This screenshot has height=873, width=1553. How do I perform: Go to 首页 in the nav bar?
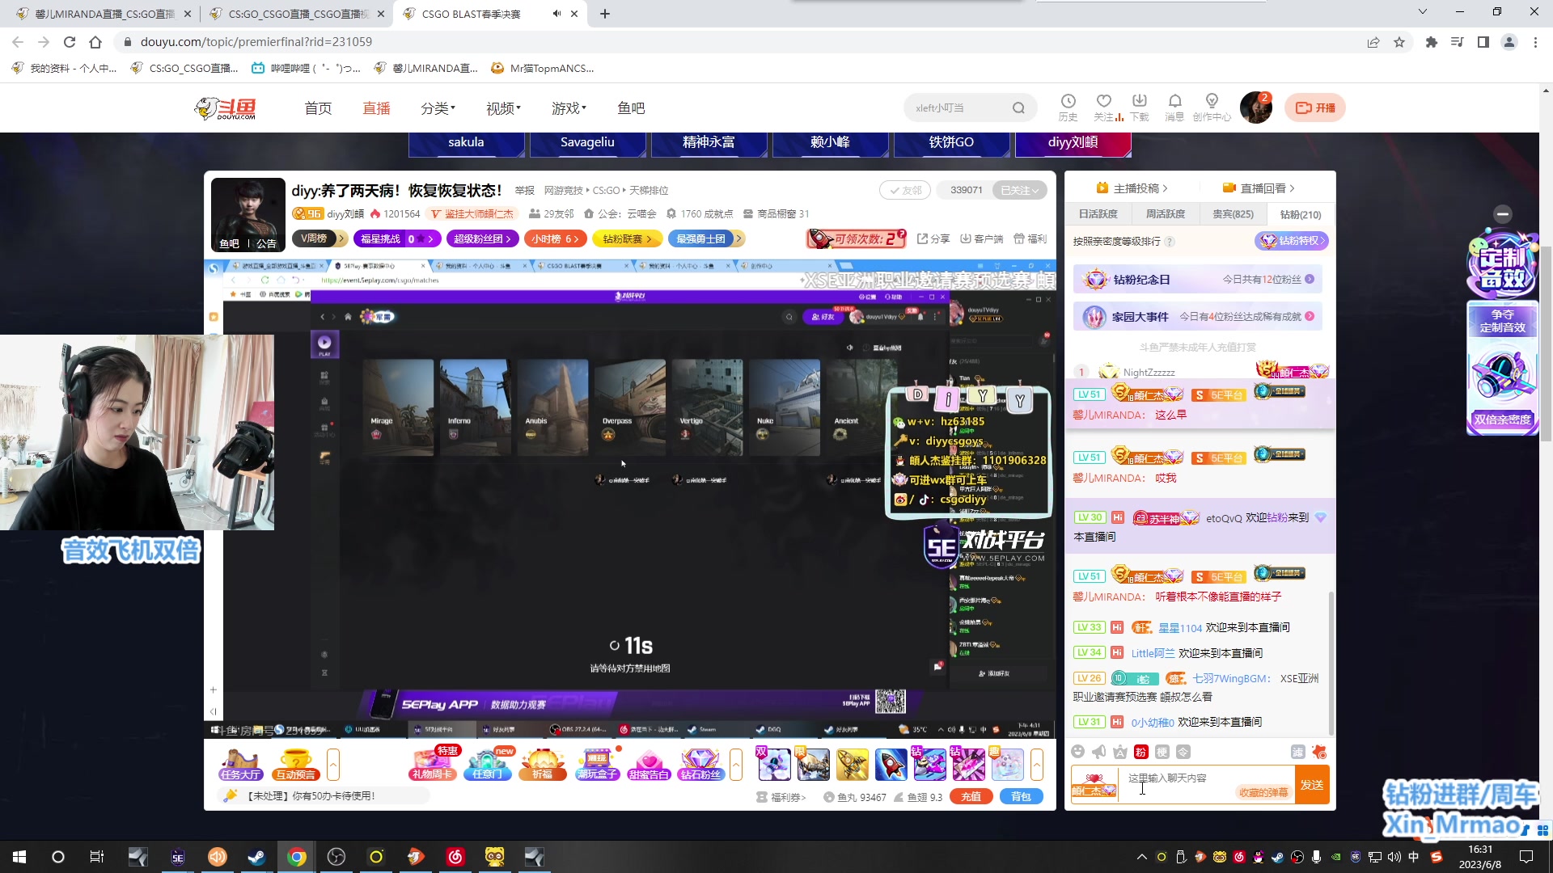318,108
